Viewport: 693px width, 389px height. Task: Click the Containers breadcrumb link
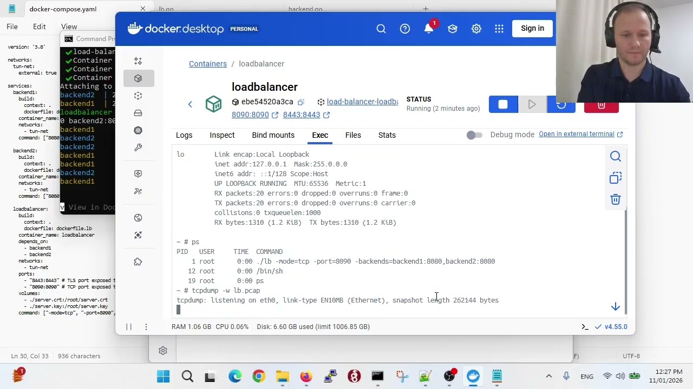click(x=208, y=64)
